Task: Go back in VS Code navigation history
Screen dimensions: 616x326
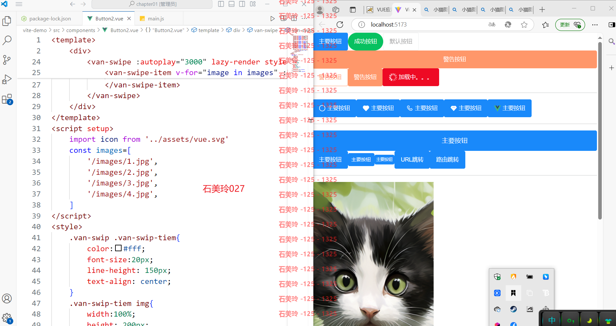Action: click(x=72, y=4)
